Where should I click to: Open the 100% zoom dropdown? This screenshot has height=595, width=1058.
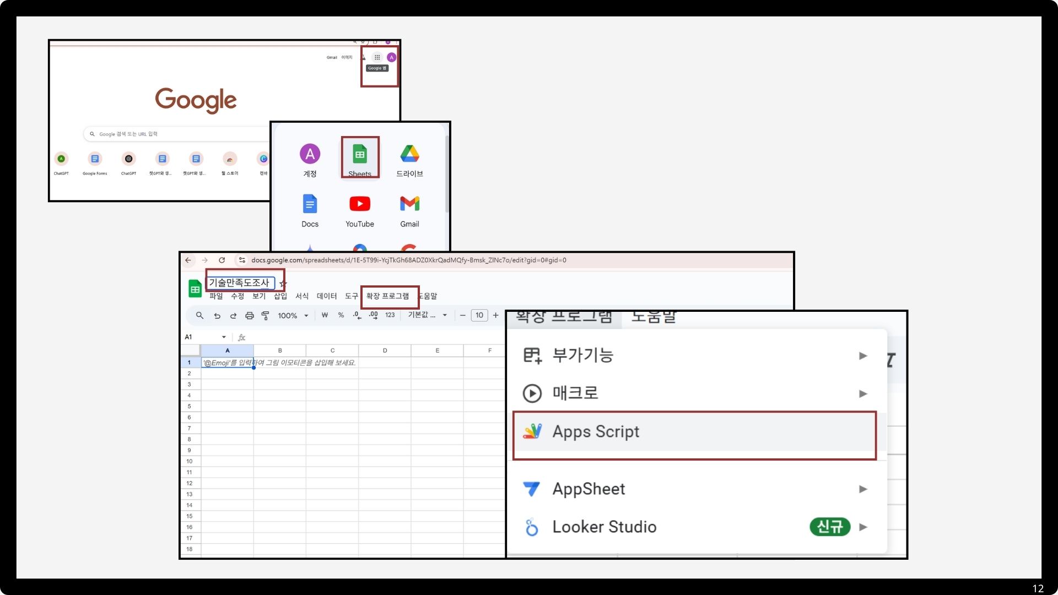coord(293,316)
